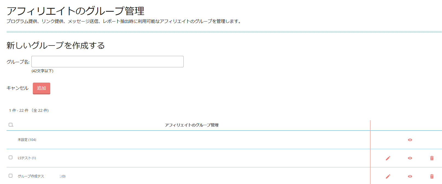Click the 1件-22件 result count text
442x184 pixels.
[x=29, y=110]
